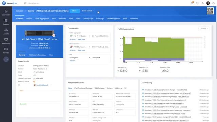
Task: Select the Base metadata tab
Action: 70,88
